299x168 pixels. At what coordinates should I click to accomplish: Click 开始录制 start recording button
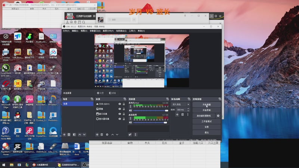point(207,110)
